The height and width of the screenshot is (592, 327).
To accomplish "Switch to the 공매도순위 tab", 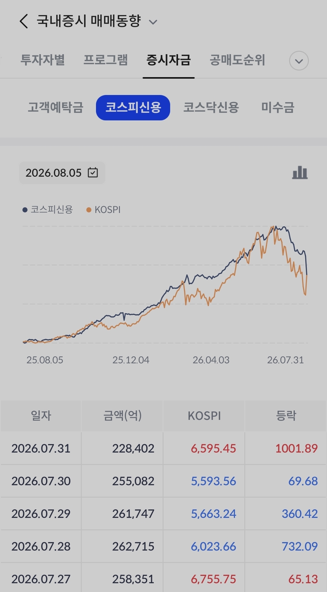I will pos(237,60).
